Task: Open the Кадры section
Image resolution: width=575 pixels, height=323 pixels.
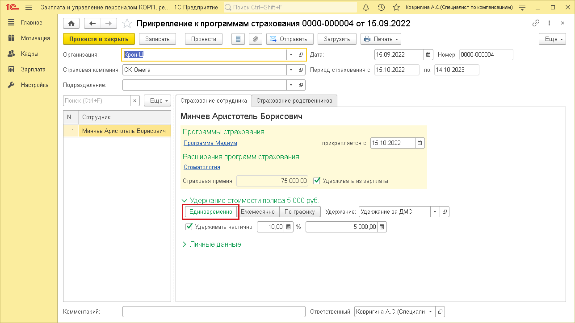Action: click(29, 54)
